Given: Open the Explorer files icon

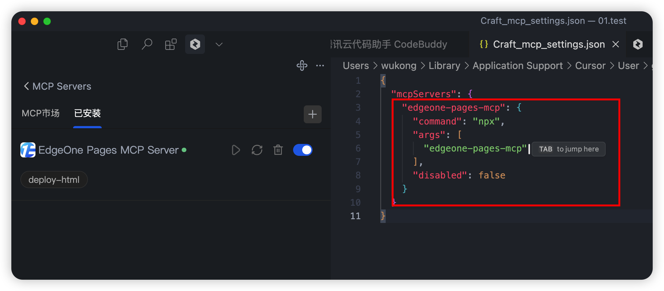Looking at the screenshot, I should pyautogui.click(x=122, y=44).
